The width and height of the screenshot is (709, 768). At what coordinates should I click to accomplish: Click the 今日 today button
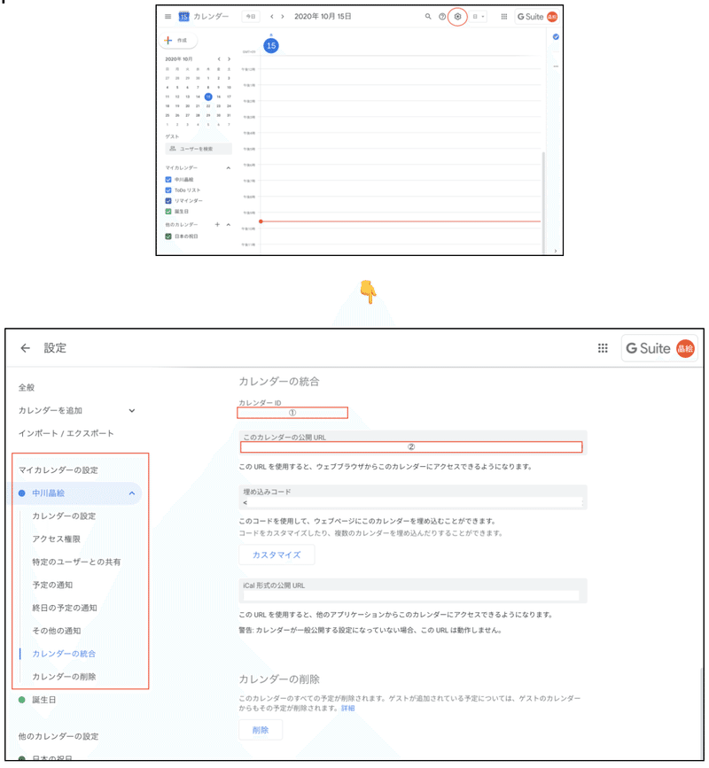click(251, 17)
